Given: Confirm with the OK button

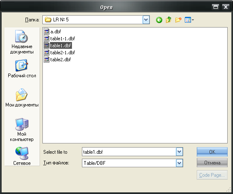Looking at the screenshot, I should pyautogui.click(x=212, y=152).
